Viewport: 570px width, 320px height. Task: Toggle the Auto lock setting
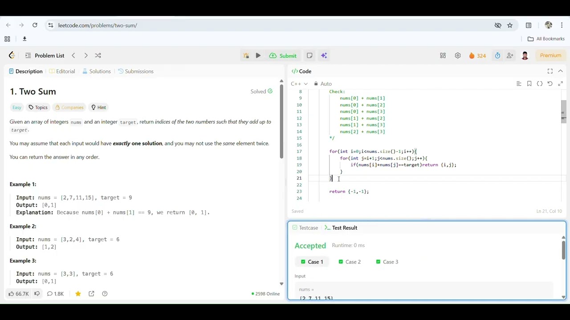tap(323, 84)
